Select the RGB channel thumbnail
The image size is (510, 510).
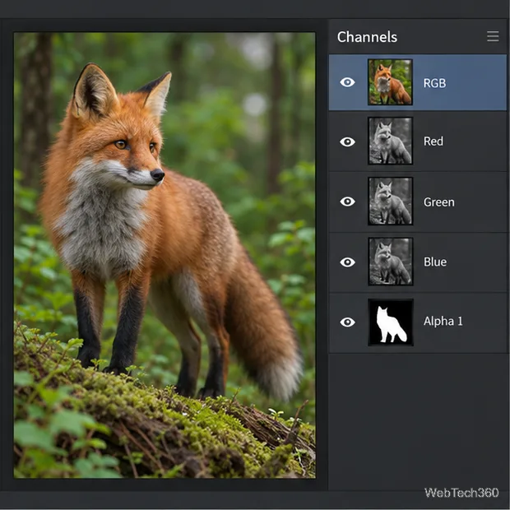click(390, 82)
